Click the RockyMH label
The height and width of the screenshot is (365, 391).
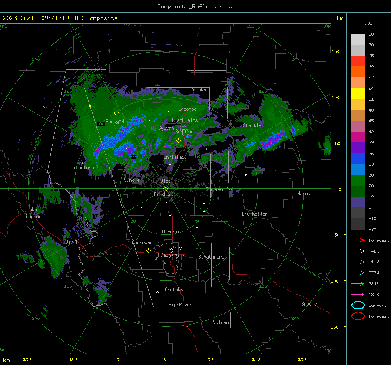pyautogui.click(x=115, y=122)
